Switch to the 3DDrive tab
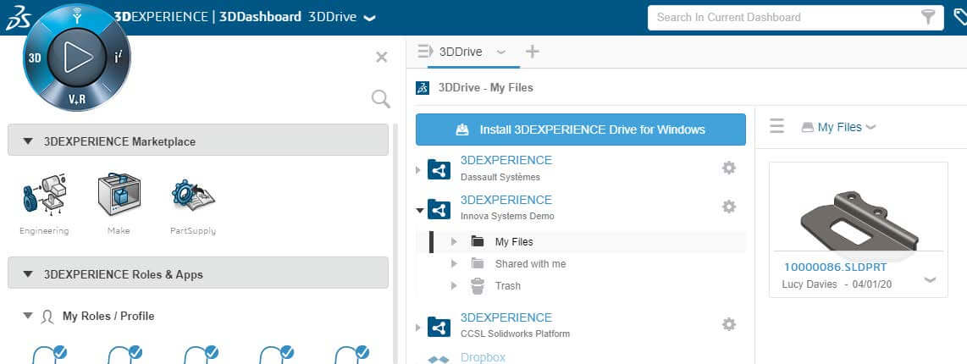The image size is (967, 364). click(461, 52)
